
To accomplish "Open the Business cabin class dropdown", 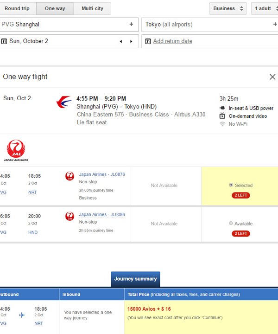I will tap(228, 8).
